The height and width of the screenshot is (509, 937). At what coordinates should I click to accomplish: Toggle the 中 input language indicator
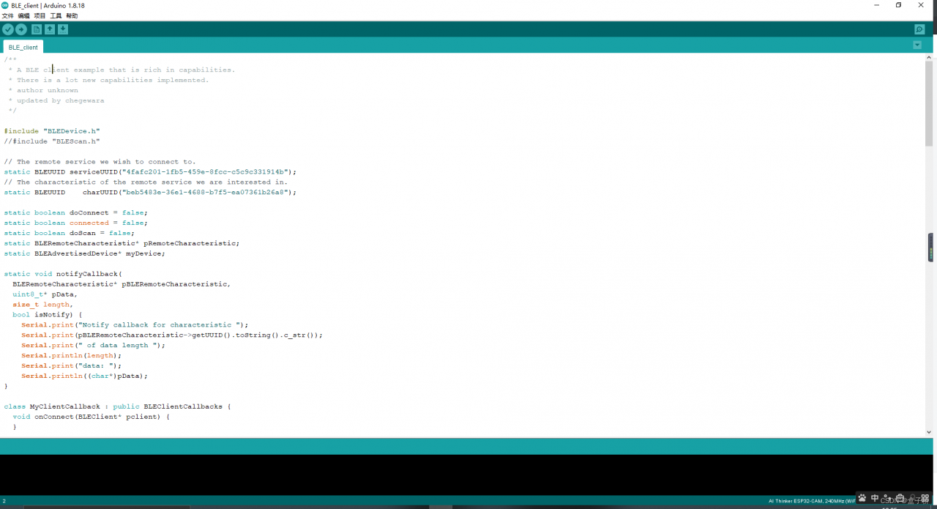(874, 498)
